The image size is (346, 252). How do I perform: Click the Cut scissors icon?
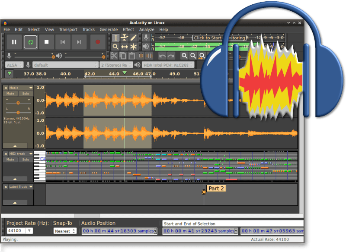pos(114,56)
